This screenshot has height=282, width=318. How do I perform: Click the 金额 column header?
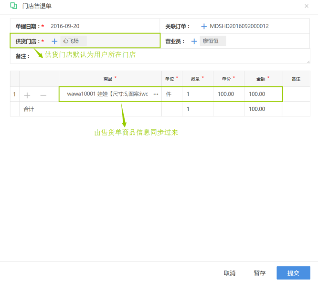pos(263,79)
